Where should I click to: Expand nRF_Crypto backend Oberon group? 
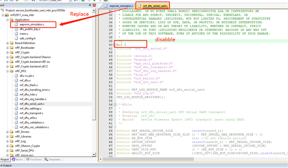7,57
